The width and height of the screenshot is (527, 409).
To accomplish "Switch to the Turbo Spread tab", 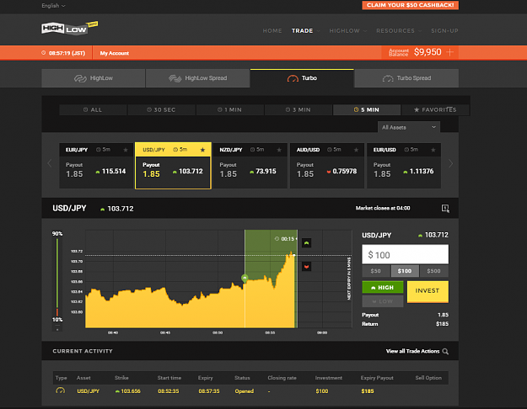I will coord(406,78).
